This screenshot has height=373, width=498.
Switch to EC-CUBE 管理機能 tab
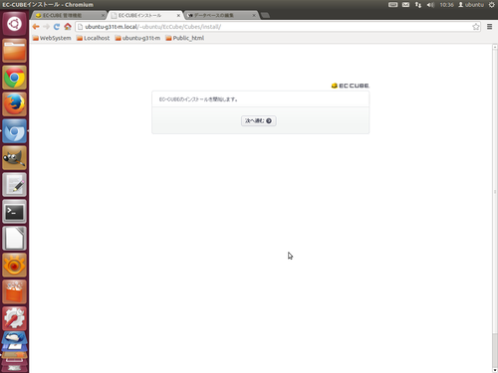(69, 15)
